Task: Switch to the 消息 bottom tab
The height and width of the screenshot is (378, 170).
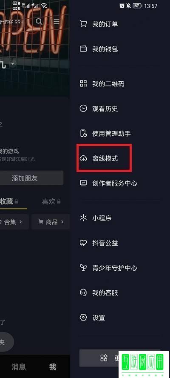Action: (x=19, y=367)
